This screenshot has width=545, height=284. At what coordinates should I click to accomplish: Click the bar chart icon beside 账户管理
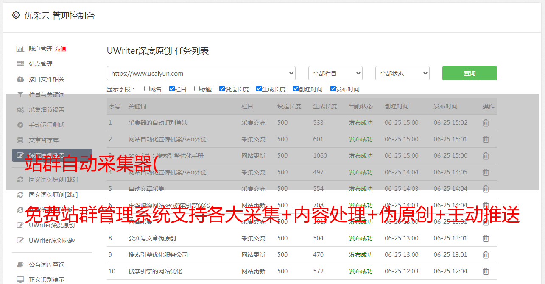pos(20,49)
